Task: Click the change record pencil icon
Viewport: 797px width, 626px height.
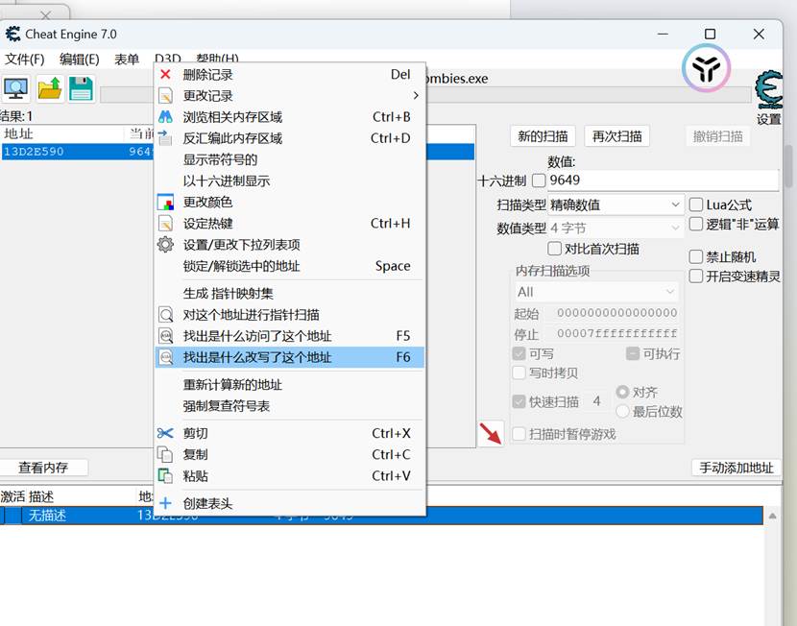Action: pyautogui.click(x=165, y=95)
